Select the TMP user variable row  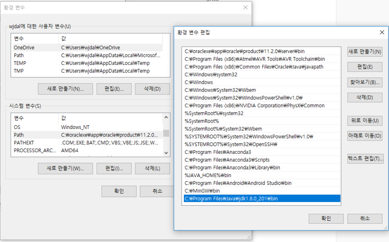(x=88, y=71)
